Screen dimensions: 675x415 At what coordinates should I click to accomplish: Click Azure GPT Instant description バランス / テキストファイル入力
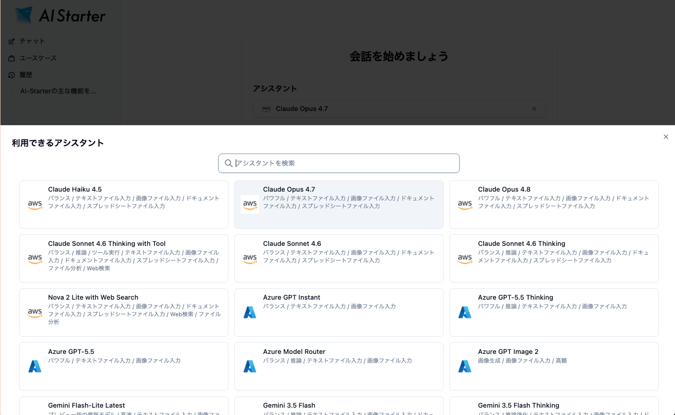coord(329,306)
